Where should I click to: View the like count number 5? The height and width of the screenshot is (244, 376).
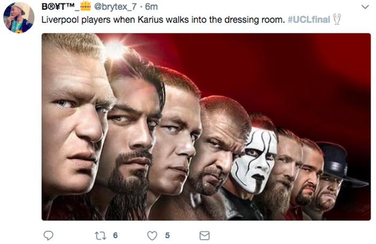[x=168, y=235]
